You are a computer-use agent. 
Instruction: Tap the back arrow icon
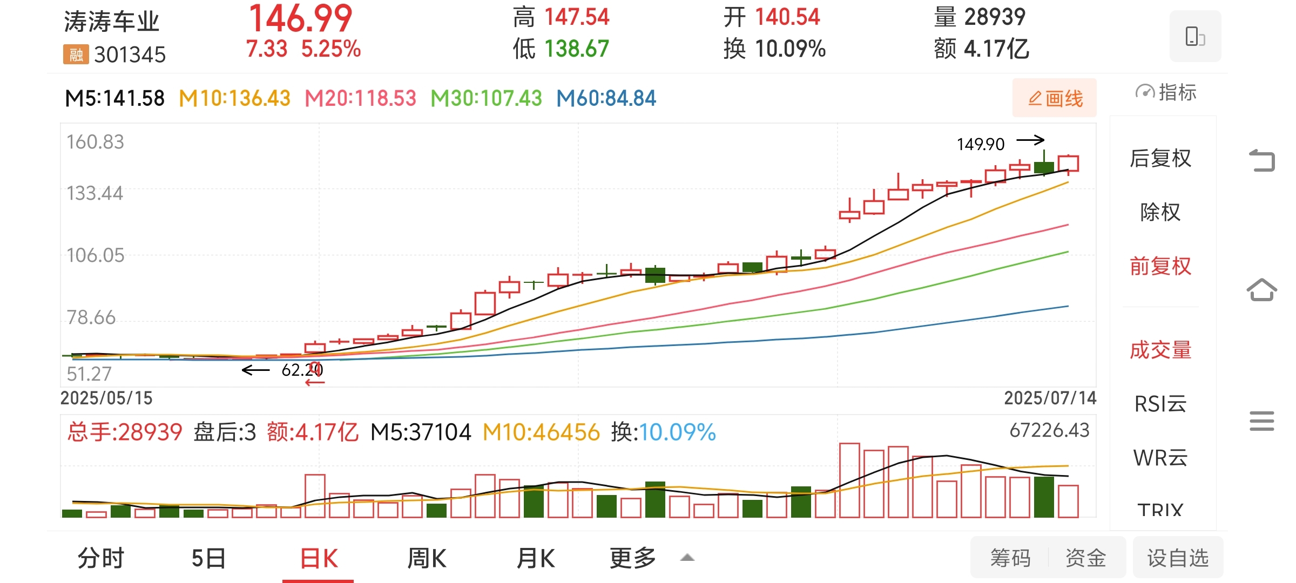click(x=1262, y=160)
